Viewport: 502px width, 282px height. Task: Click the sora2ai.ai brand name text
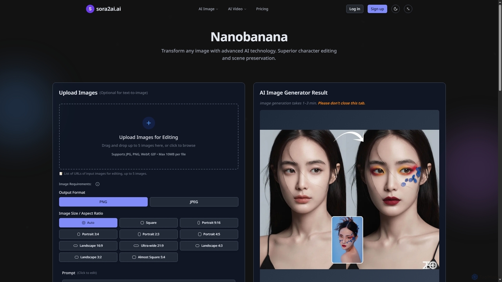(x=109, y=9)
